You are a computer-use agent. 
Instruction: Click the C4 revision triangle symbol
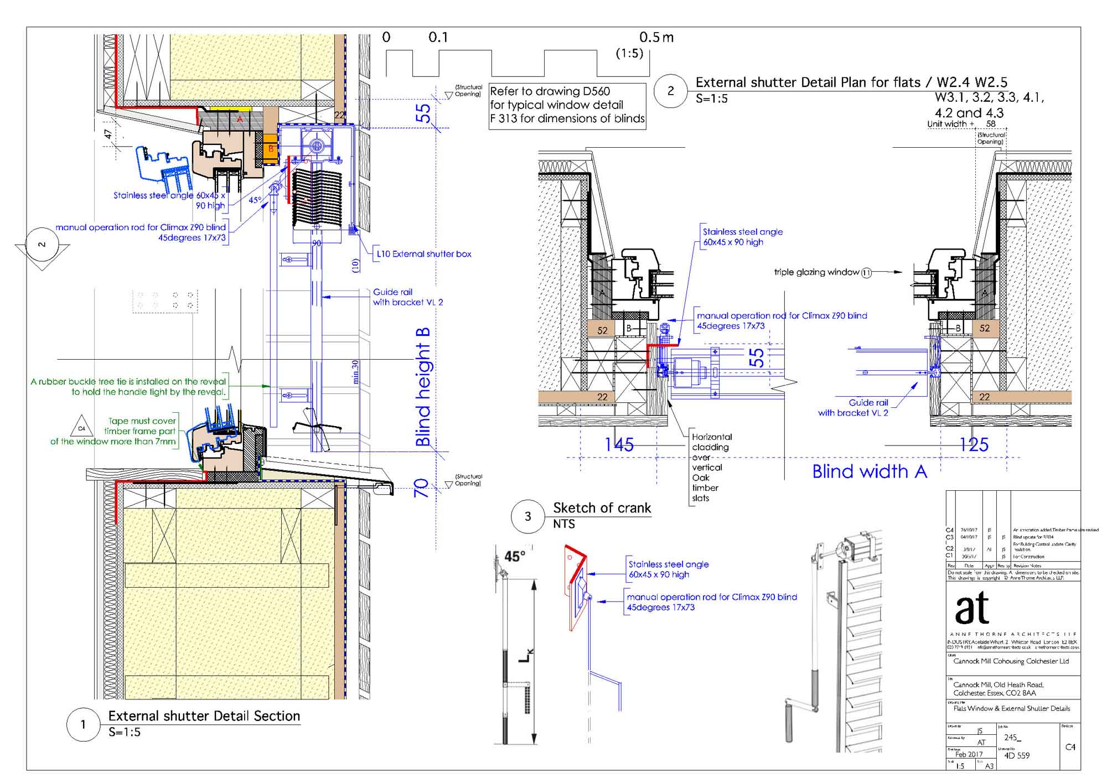click(x=81, y=428)
